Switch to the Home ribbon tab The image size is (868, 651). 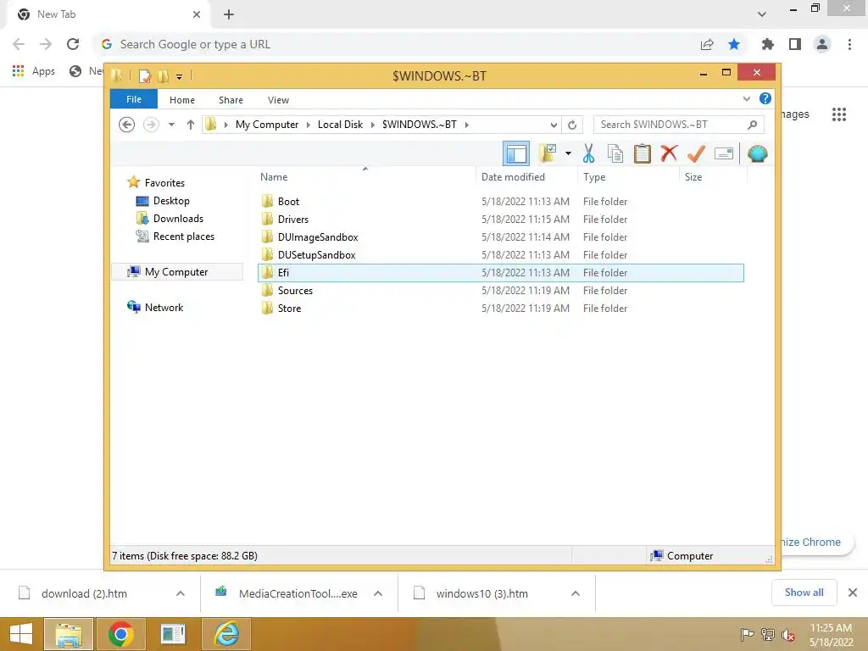click(182, 100)
